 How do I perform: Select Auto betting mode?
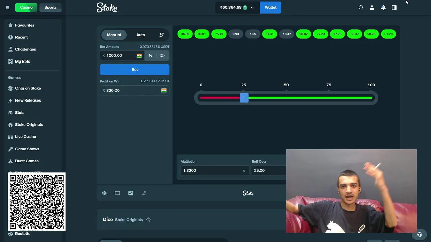141,35
